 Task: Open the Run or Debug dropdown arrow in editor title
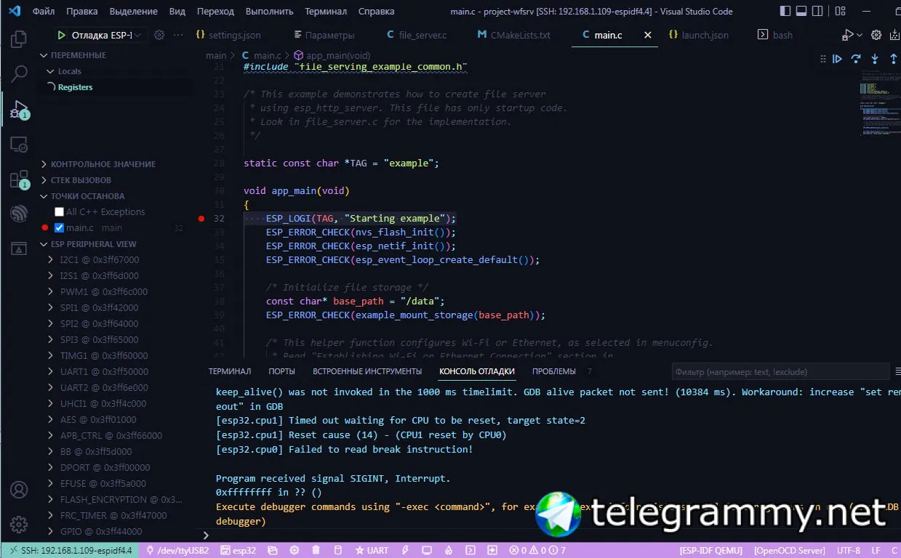[x=860, y=35]
